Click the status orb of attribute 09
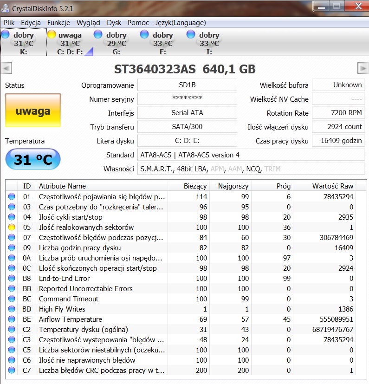Viewport: 369px width, 384px height. click(x=12, y=247)
